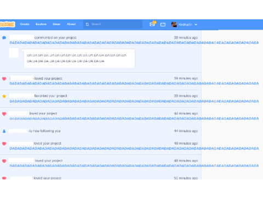Screen dimensions: 263x197
Task: Click the magnifier search icon
Action: pyautogui.click(x=87, y=24)
